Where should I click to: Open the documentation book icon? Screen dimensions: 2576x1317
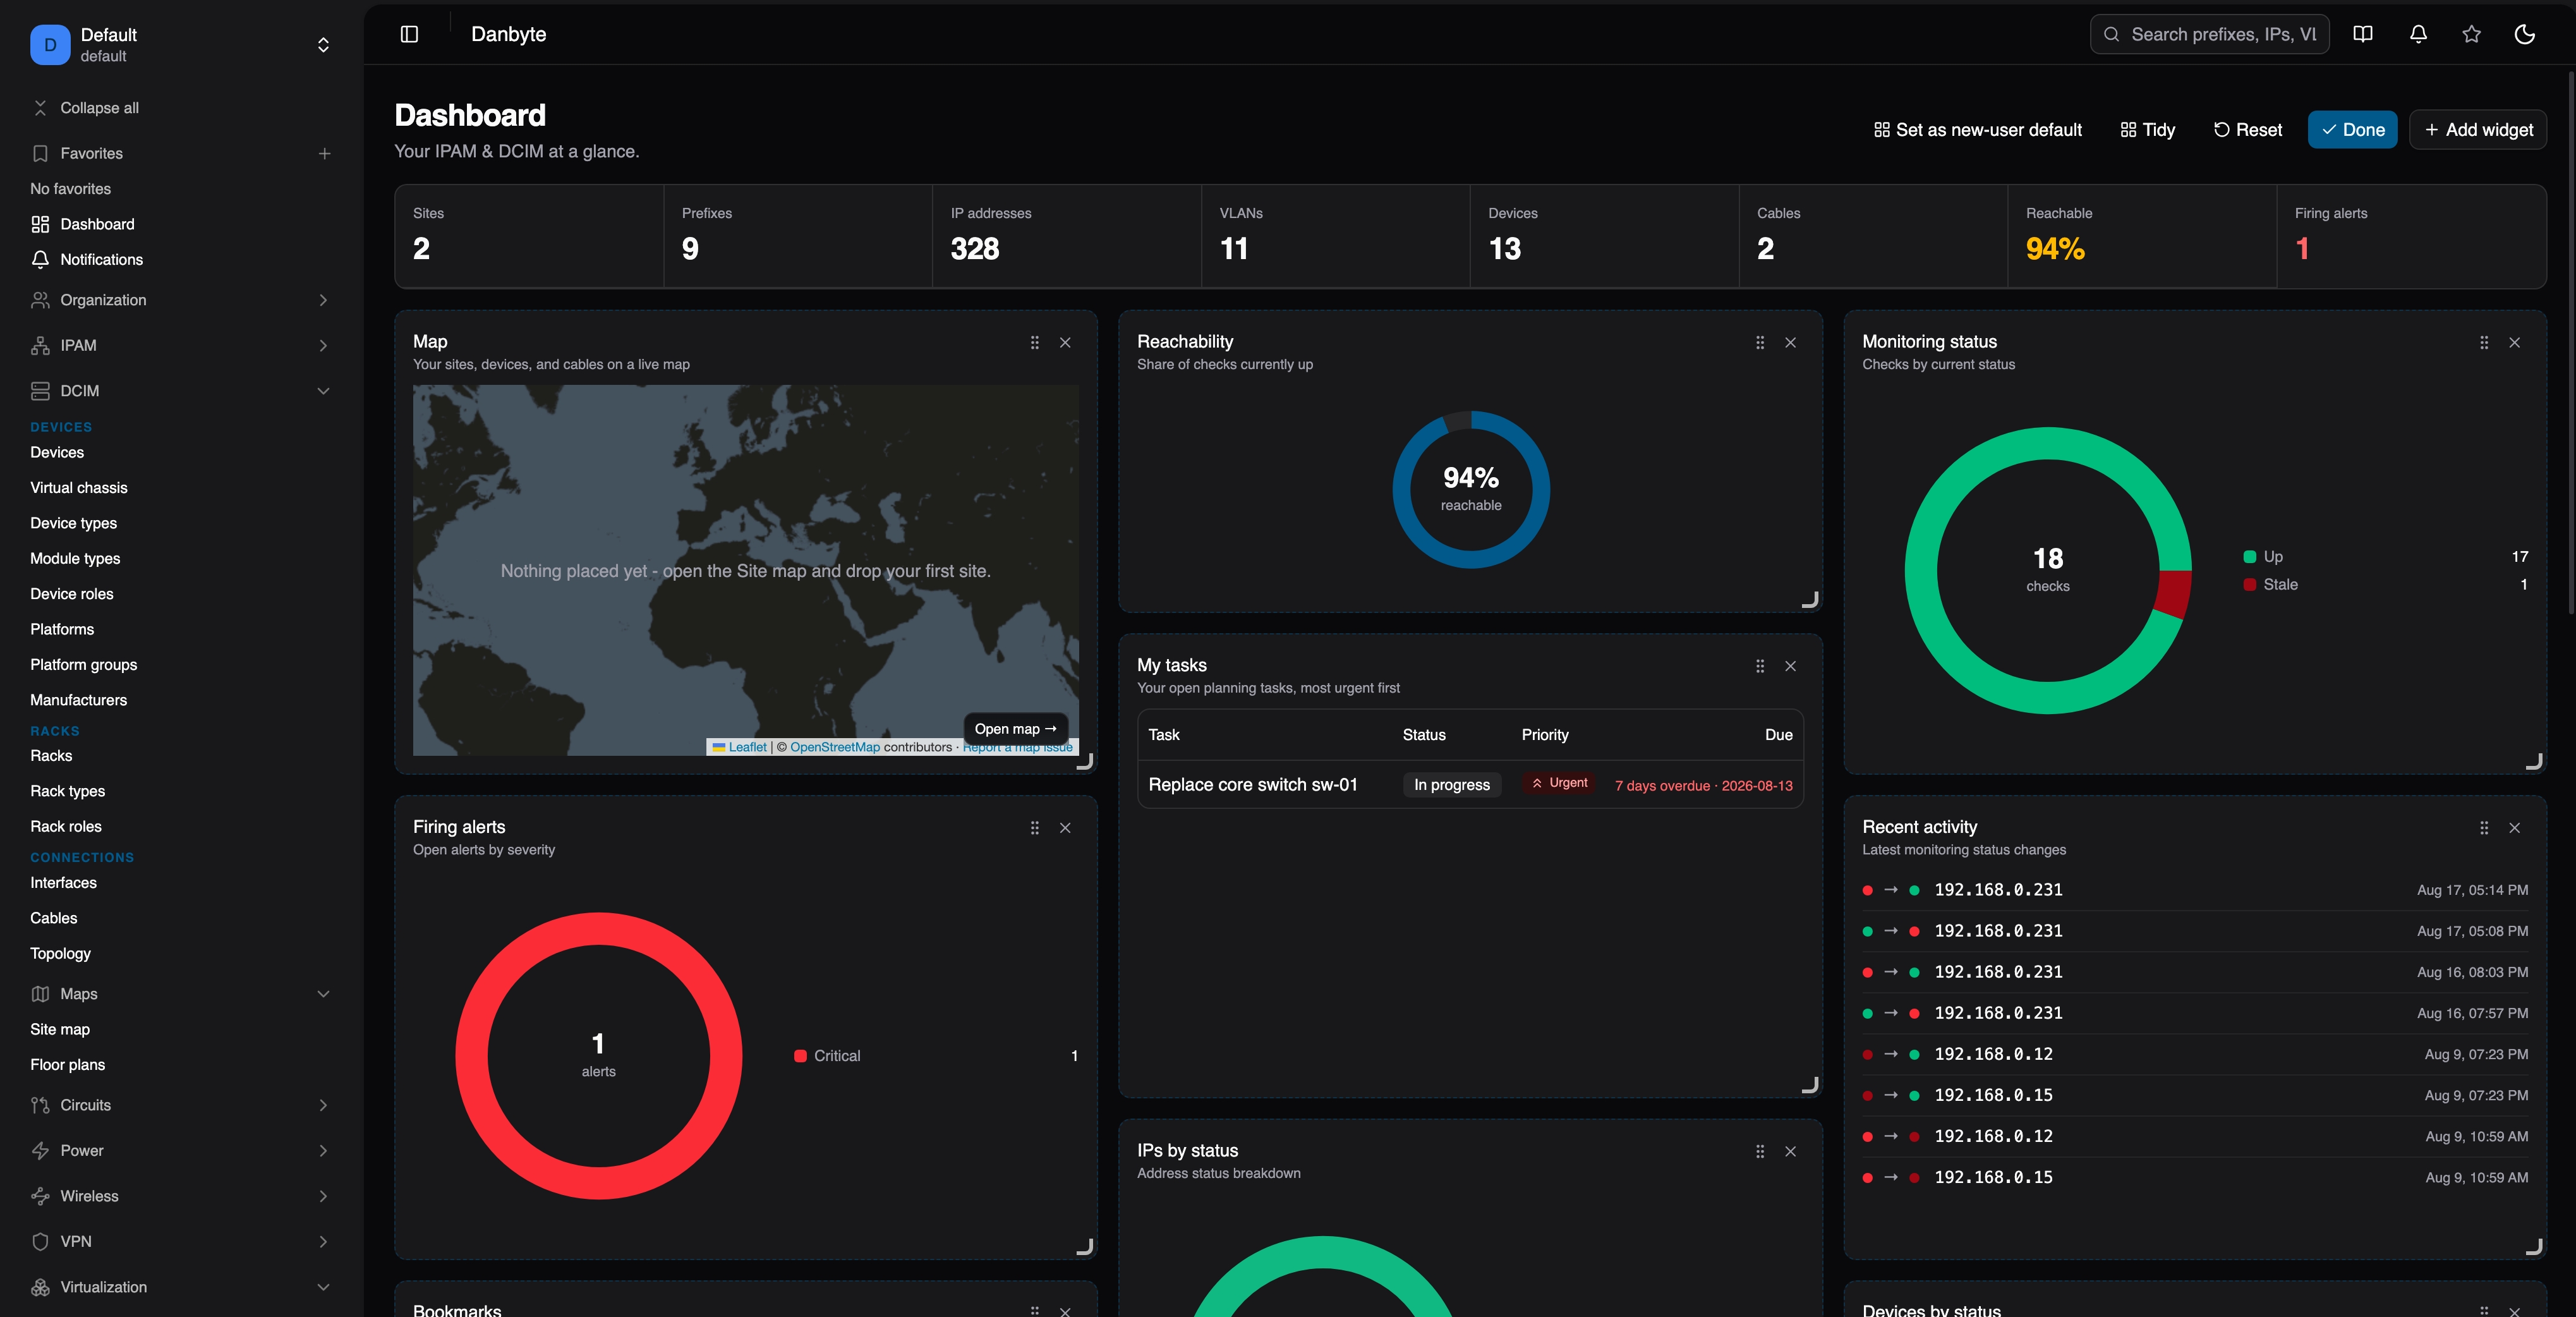coord(2363,34)
